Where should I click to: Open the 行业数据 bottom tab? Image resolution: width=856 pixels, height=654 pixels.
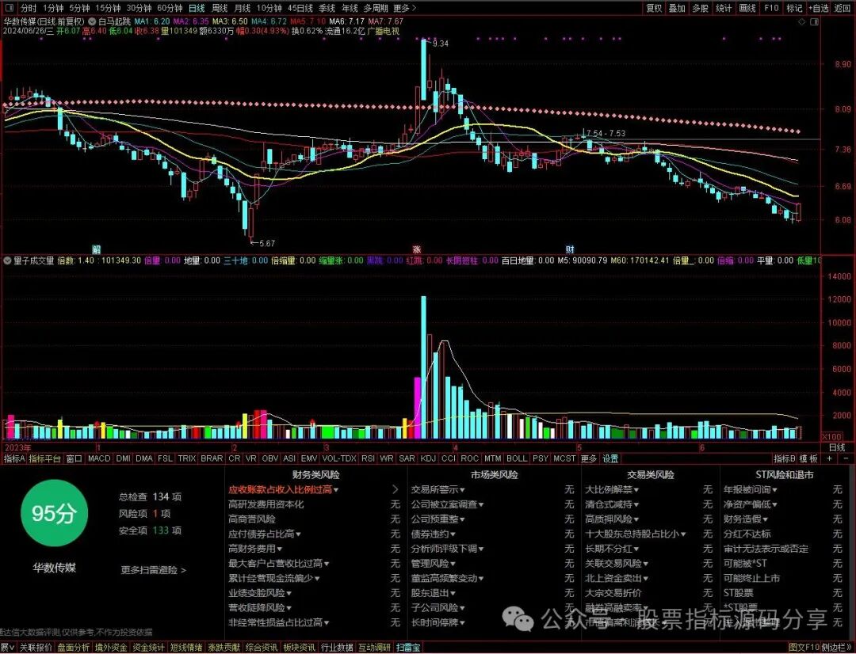[337, 648]
